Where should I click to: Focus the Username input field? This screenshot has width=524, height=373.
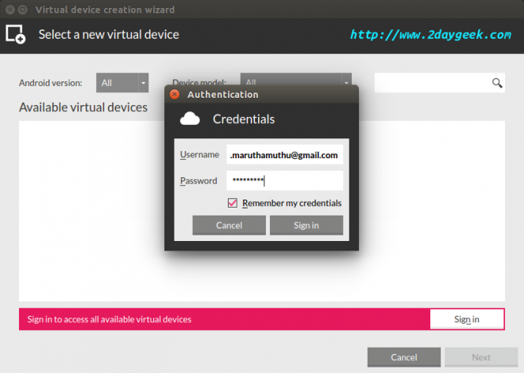click(x=284, y=155)
